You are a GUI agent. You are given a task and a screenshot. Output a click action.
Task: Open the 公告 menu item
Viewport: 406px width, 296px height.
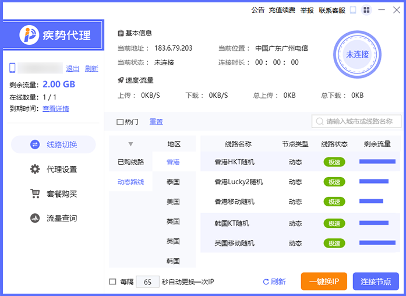[x=258, y=10]
